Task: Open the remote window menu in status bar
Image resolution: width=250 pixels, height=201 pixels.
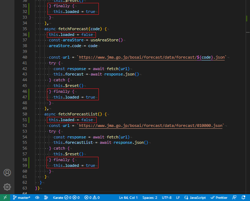Action: click(5, 197)
